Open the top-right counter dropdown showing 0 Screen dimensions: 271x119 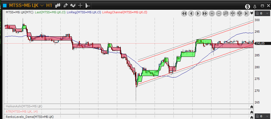pos(262,13)
